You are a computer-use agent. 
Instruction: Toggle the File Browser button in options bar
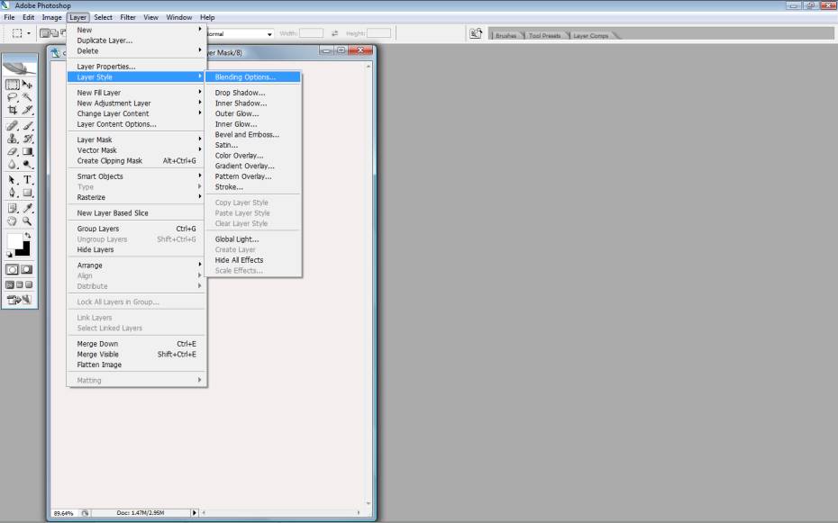coord(476,33)
